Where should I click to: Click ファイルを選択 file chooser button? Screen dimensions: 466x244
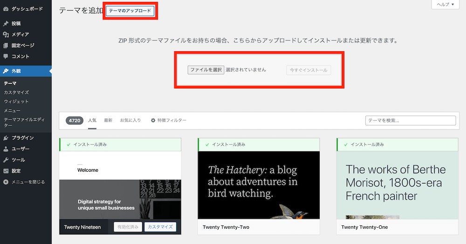coord(206,70)
